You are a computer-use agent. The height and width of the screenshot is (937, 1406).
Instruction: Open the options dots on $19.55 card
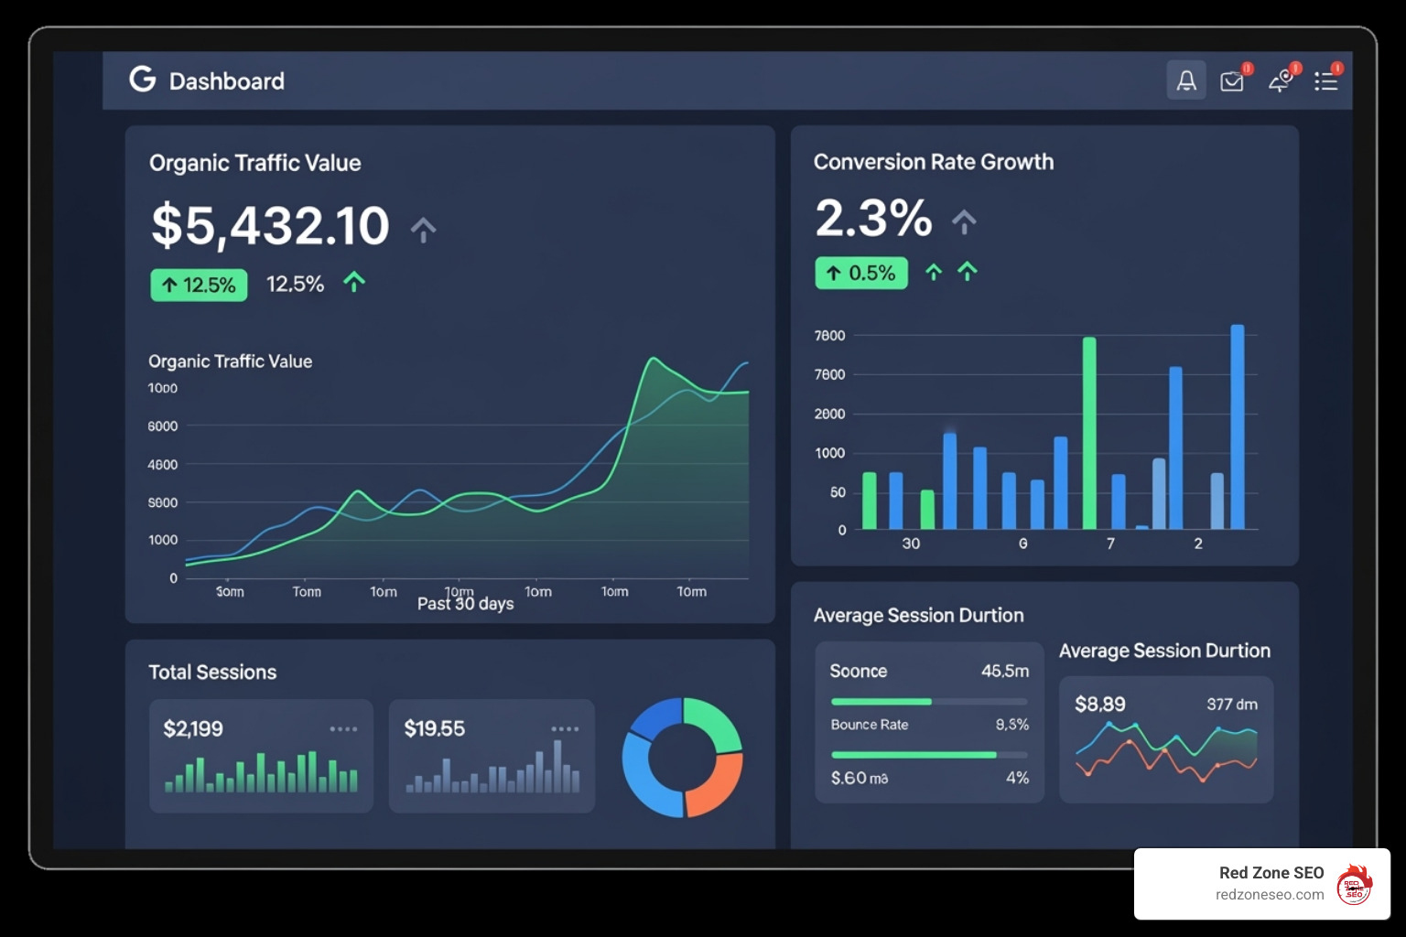(565, 729)
